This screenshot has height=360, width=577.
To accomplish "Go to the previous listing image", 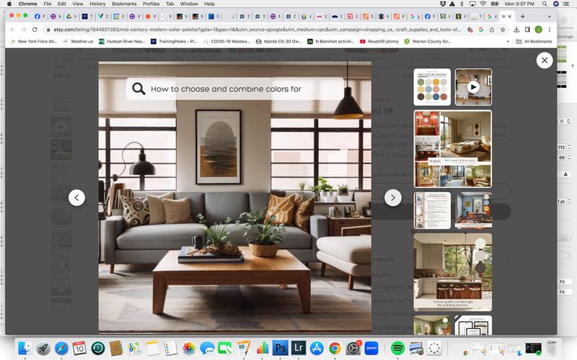I will coord(76,197).
